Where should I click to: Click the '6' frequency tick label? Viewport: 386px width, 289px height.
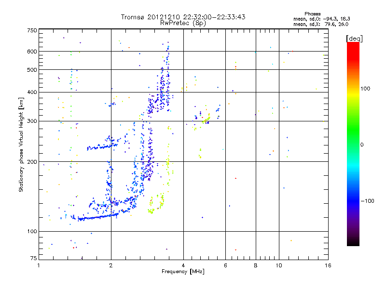(225, 265)
